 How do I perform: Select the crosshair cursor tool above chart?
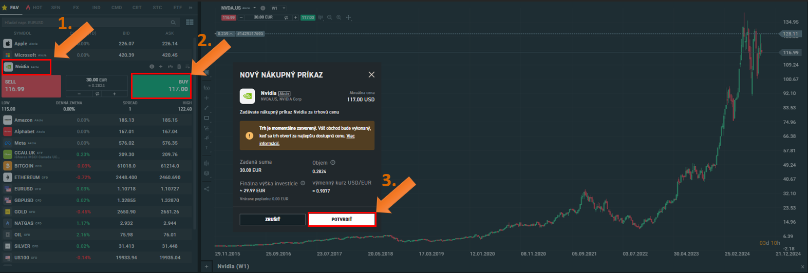[x=348, y=17]
